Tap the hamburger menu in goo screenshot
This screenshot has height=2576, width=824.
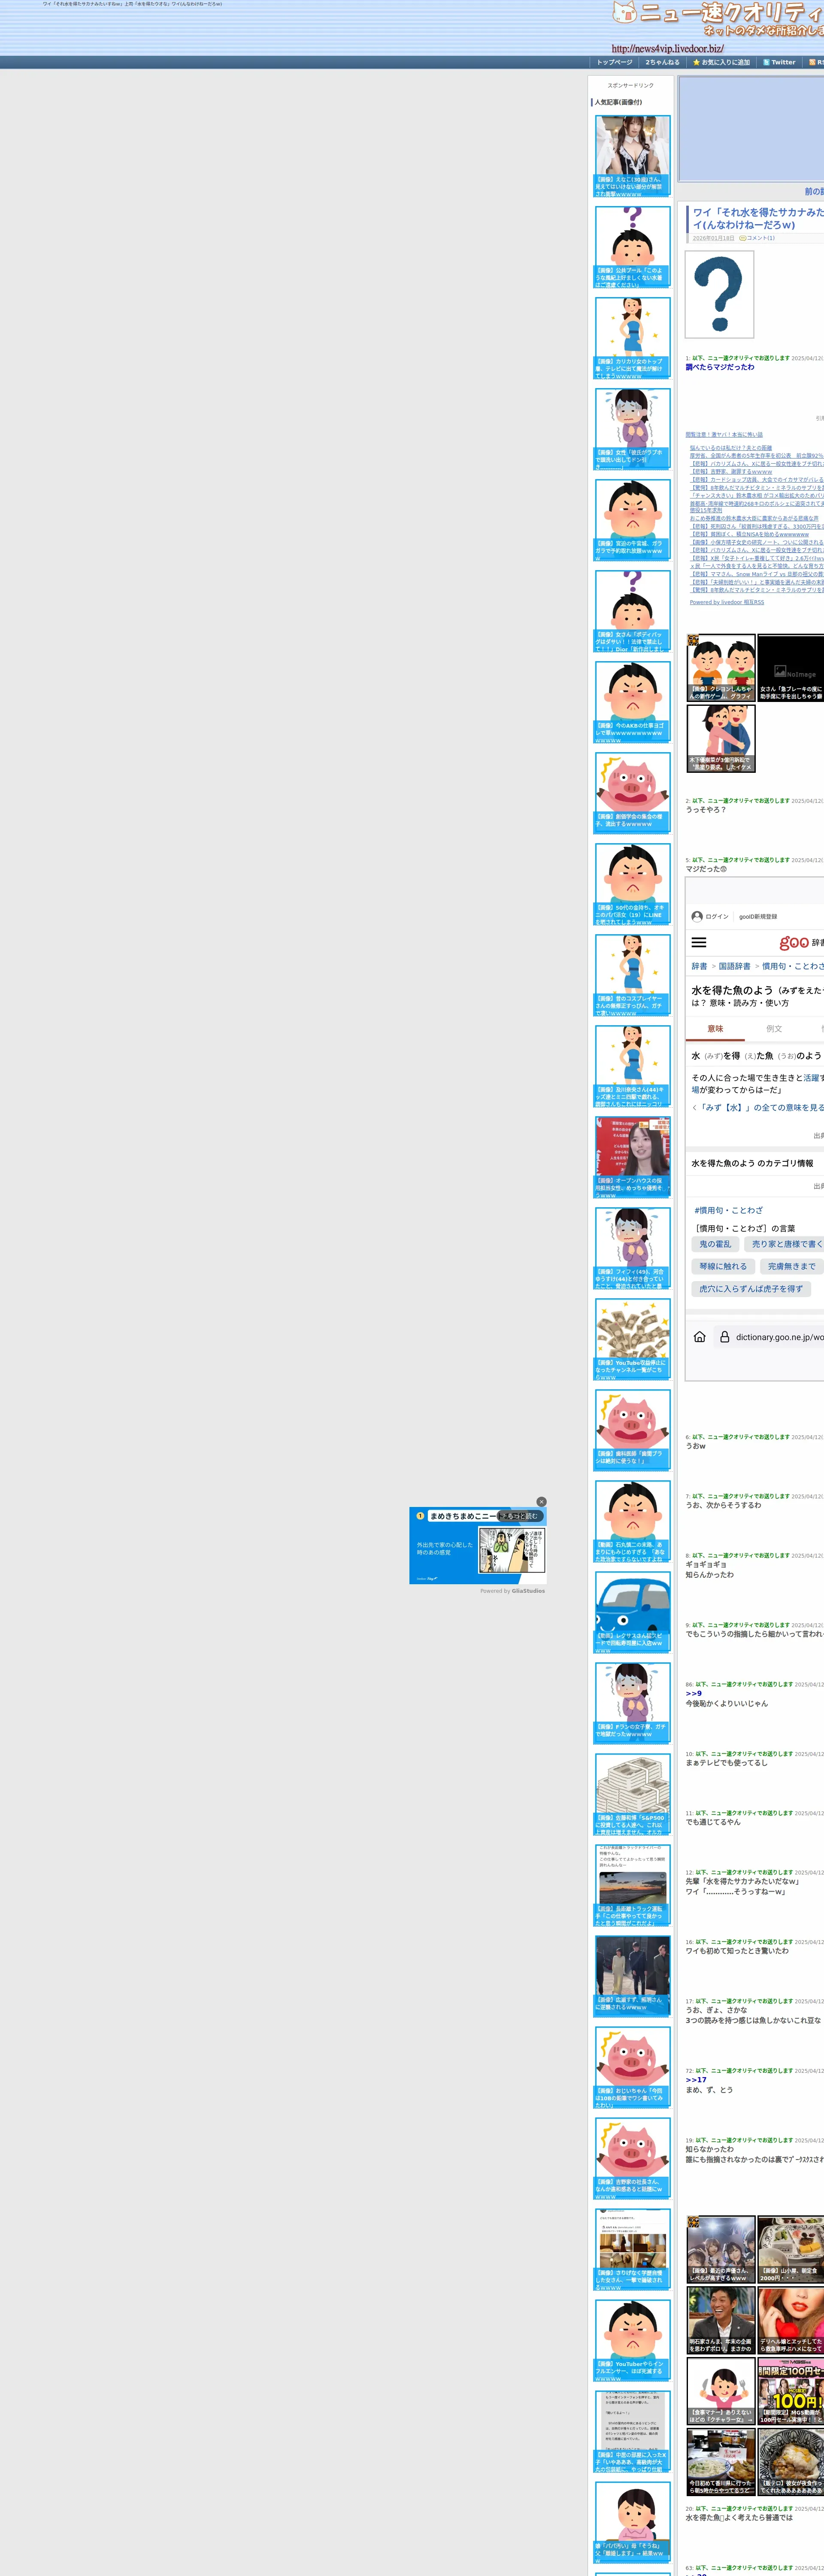pos(699,942)
